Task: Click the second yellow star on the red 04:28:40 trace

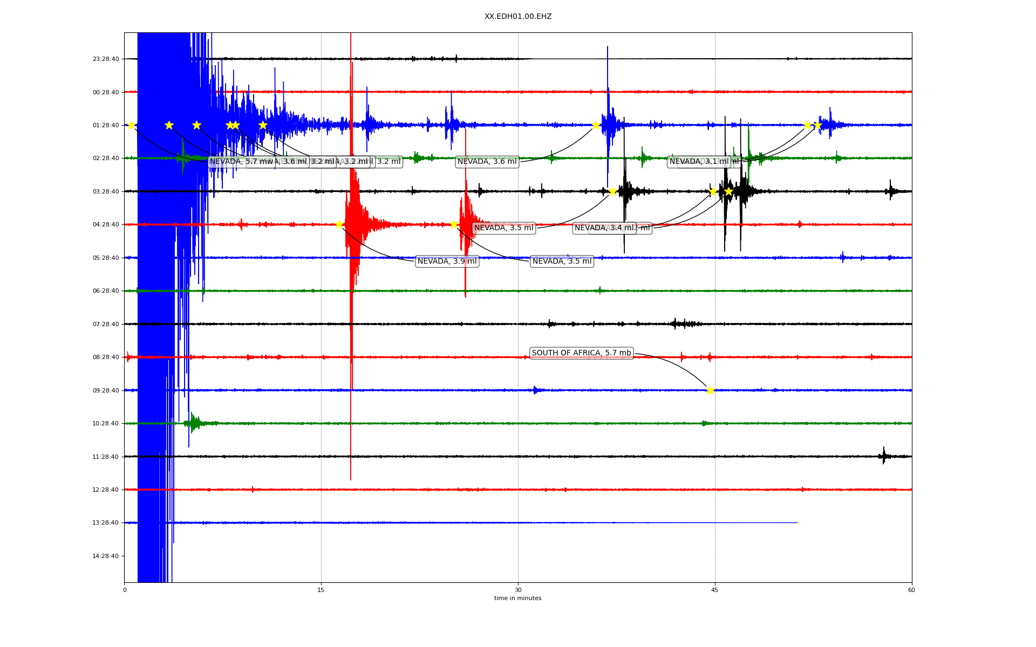Action: pos(454,224)
